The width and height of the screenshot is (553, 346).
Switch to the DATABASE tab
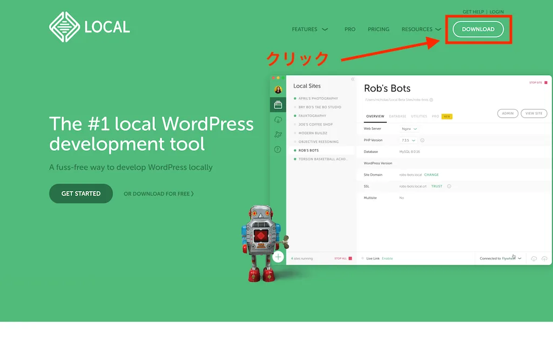(397, 116)
